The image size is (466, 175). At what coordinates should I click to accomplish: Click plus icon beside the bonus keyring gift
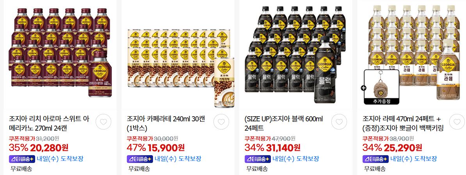tap(363, 87)
